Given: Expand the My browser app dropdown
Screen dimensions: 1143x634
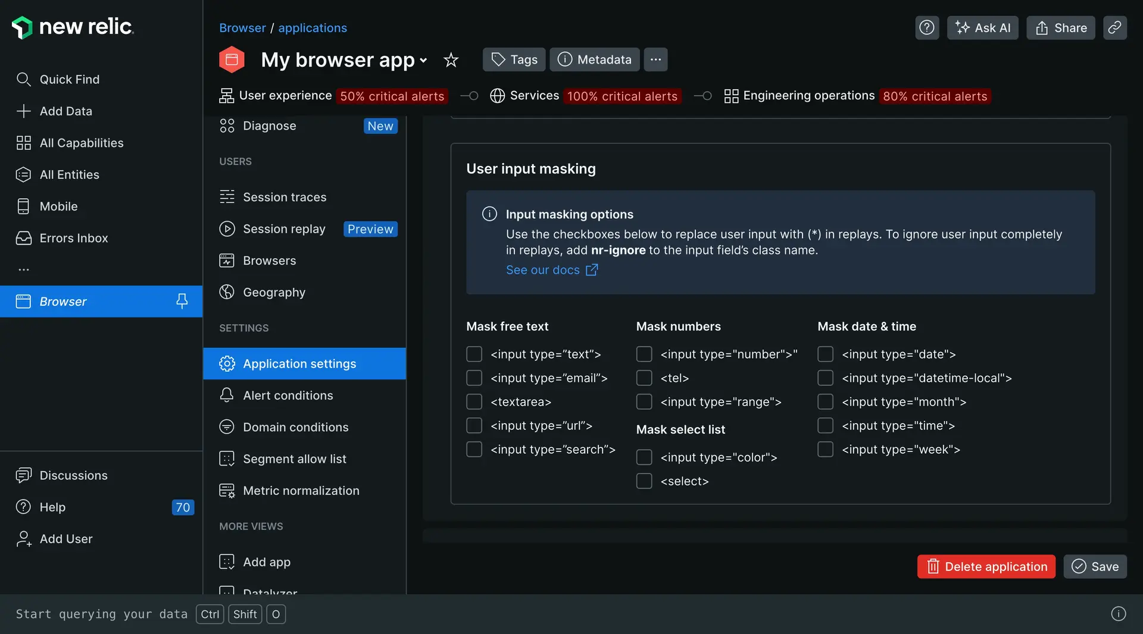Looking at the screenshot, I should 423,60.
